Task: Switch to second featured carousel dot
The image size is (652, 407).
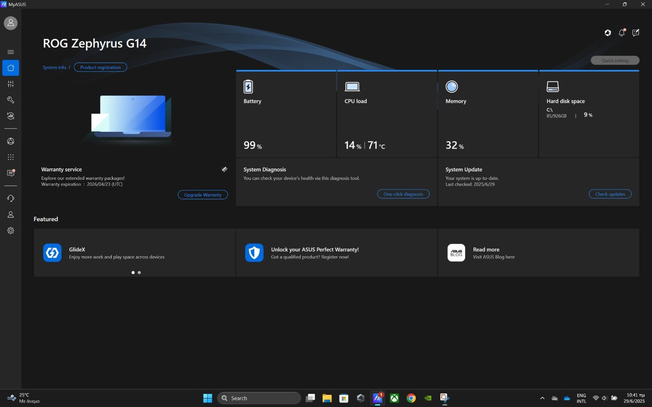Action: [139, 272]
